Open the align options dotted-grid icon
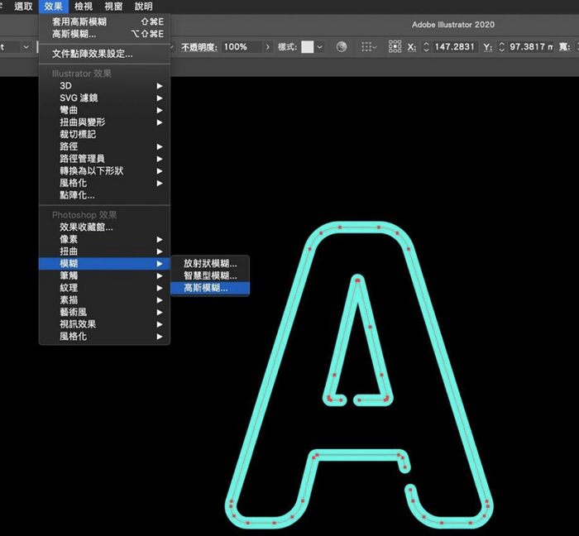 click(368, 47)
